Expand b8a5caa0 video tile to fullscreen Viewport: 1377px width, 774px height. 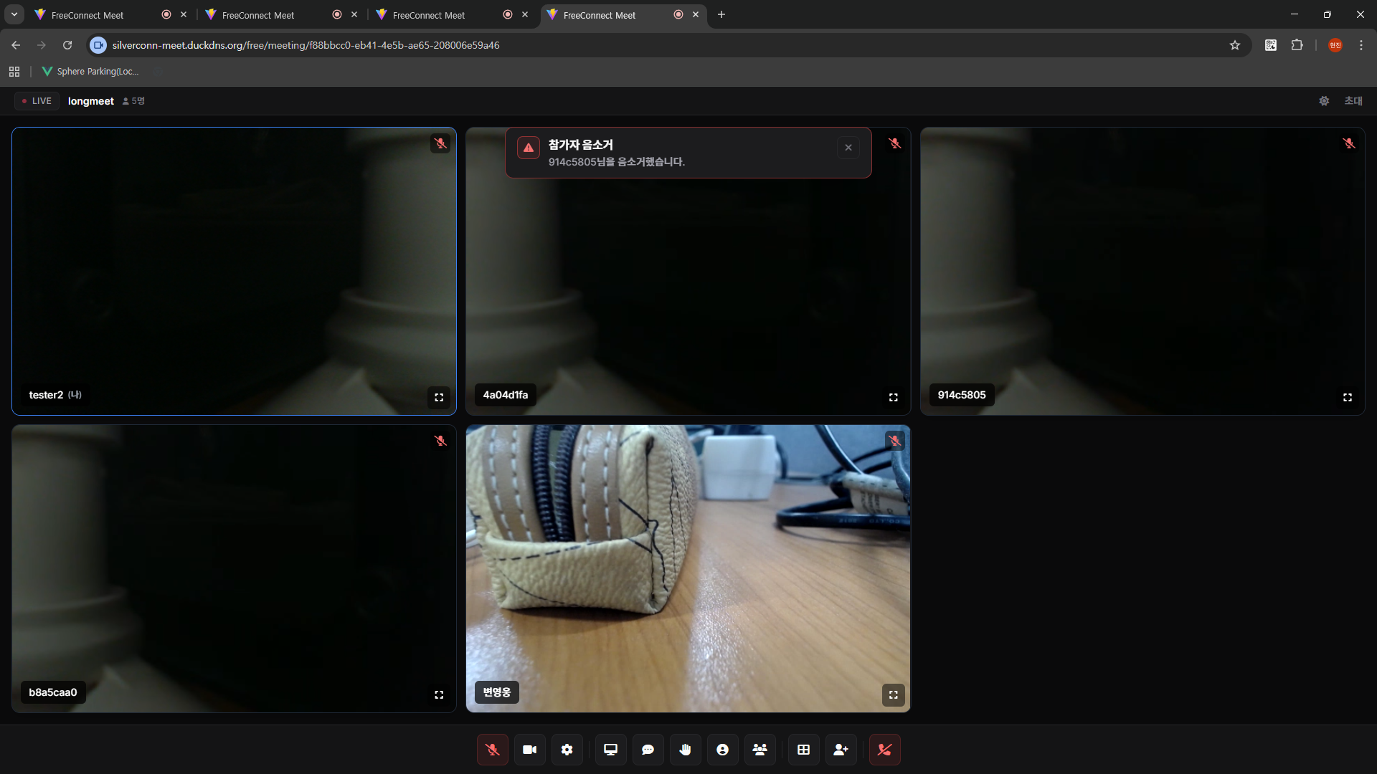[x=439, y=694]
